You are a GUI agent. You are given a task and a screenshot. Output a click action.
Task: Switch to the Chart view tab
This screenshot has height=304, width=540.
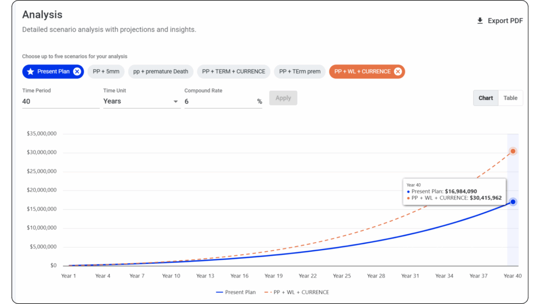486,98
